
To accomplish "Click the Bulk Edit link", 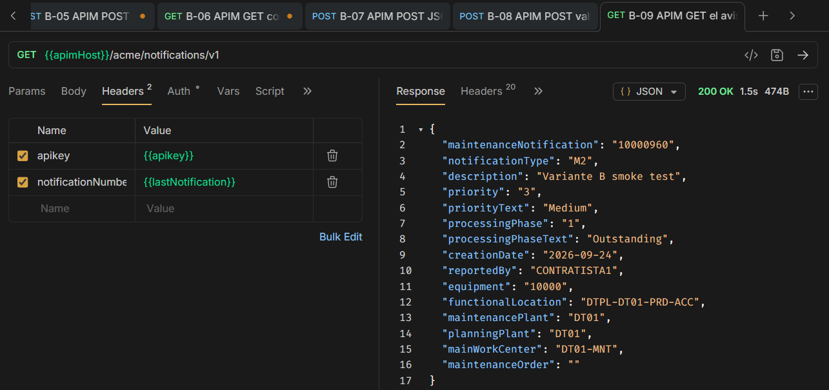I will (x=341, y=237).
